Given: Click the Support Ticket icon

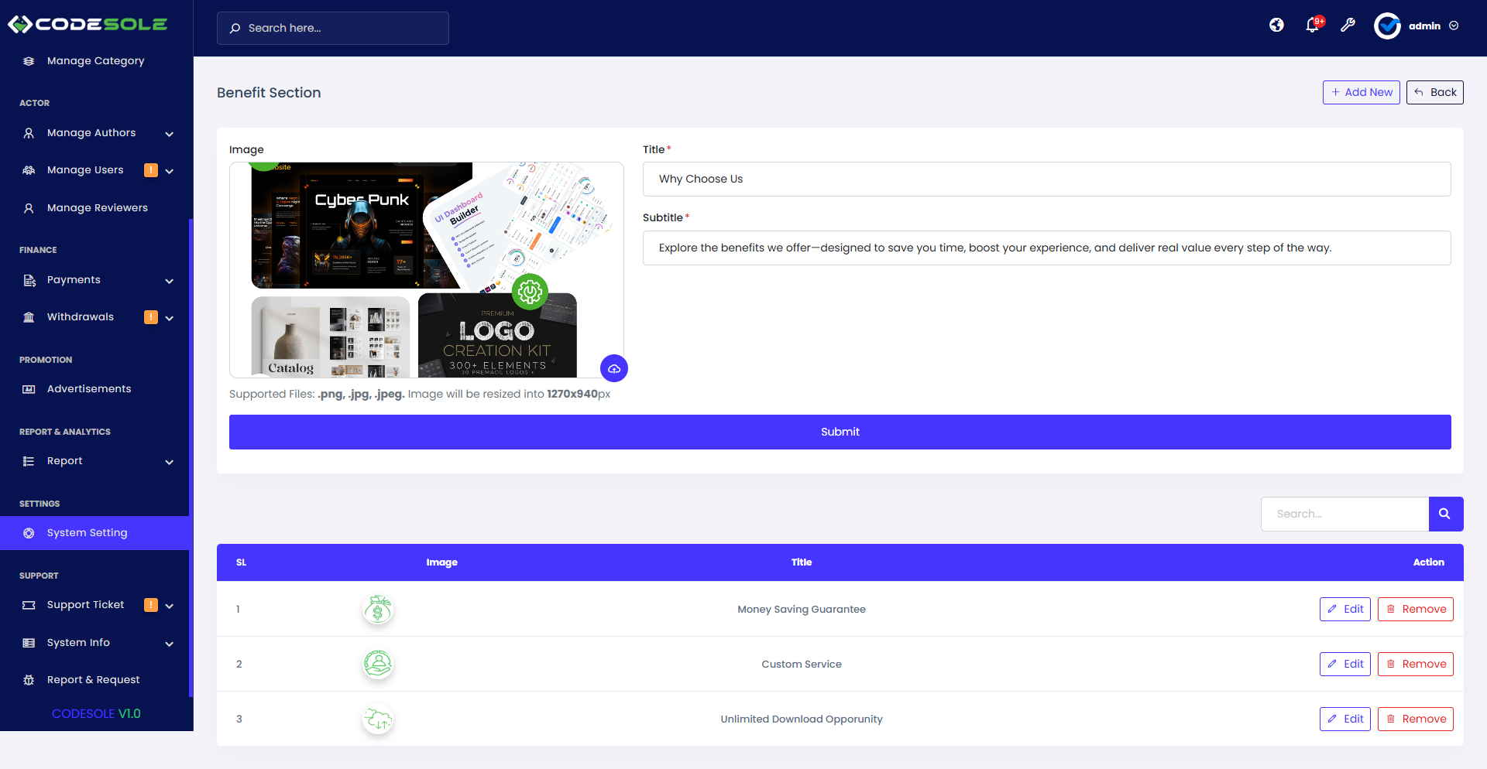Looking at the screenshot, I should (29, 605).
